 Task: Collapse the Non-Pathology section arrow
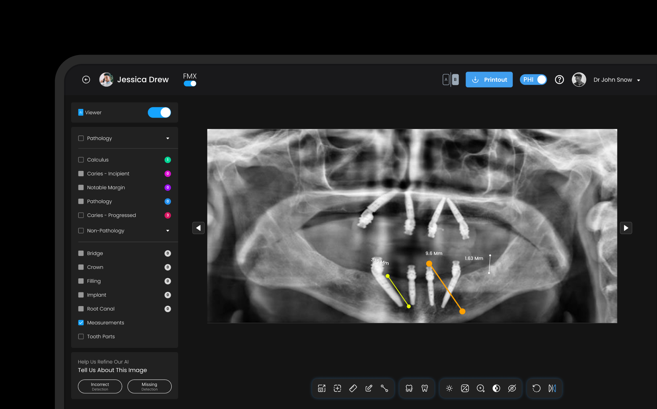point(168,231)
